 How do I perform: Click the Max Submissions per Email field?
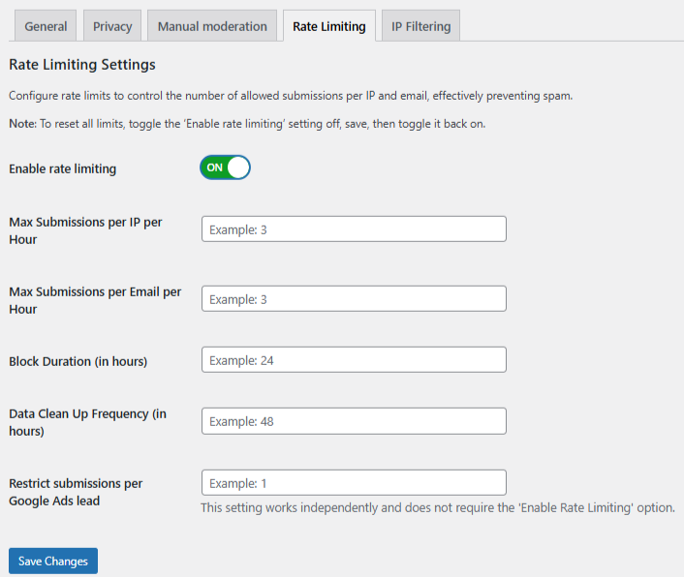pyautogui.click(x=354, y=299)
